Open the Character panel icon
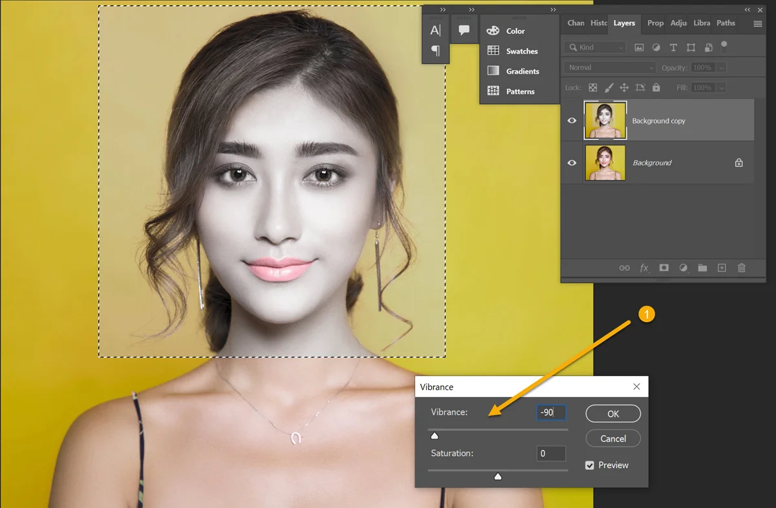This screenshot has height=508, width=776. click(x=435, y=30)
